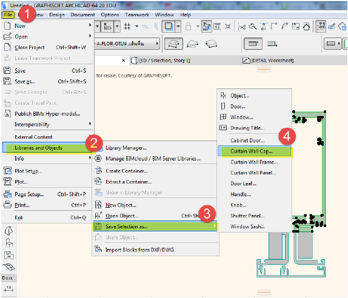This screenshot has width=348, height=298.
Task: Select Open Object... entry
Action: 155,216
